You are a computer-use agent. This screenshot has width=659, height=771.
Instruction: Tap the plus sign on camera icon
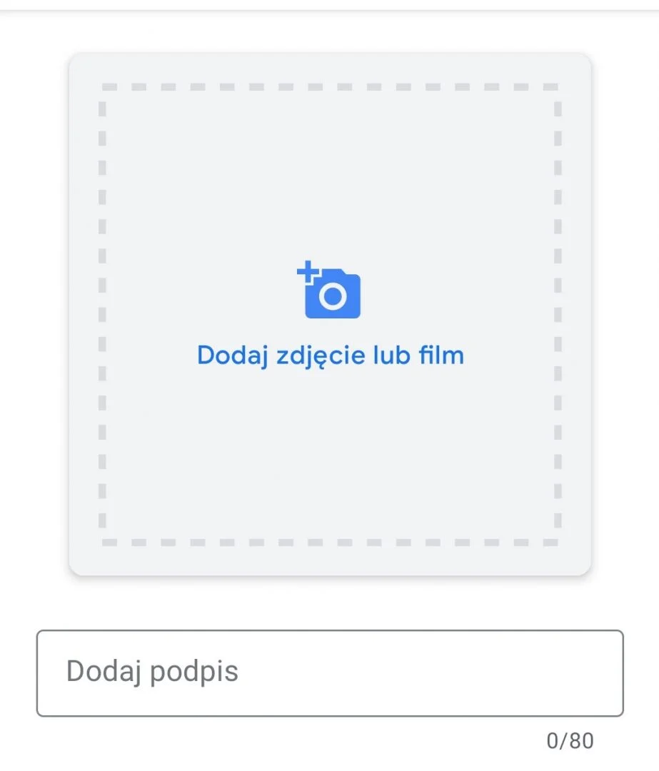pos(307,271)
